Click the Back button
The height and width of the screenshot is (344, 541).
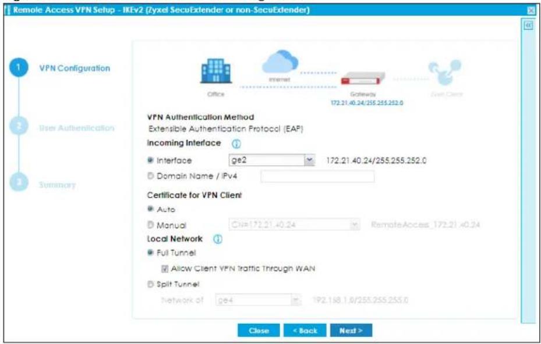(x=305, y=331)
